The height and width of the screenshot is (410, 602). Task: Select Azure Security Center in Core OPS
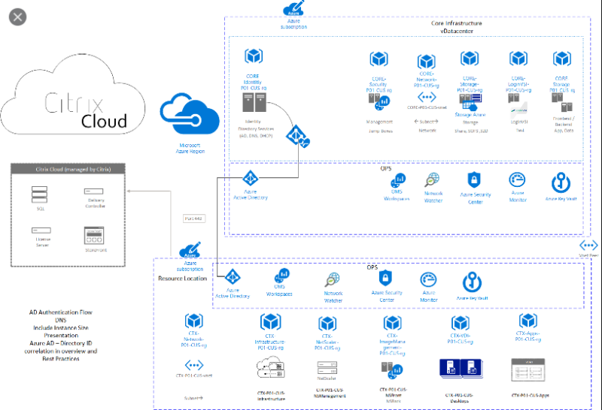pos(474,180)
